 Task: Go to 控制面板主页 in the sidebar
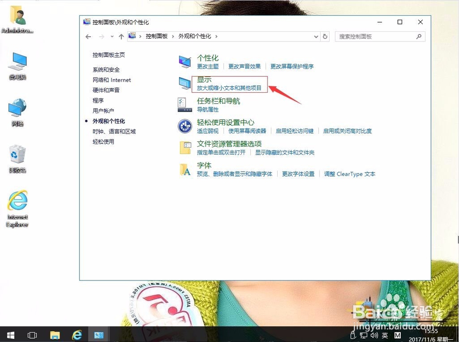[x=109, y=55]
